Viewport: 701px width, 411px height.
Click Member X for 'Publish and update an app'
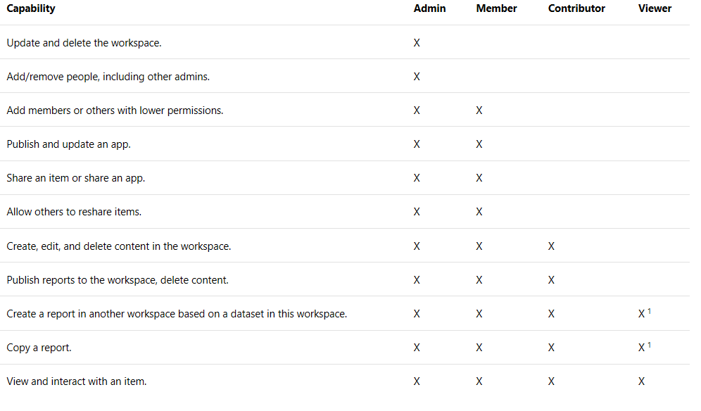(479, 144)
